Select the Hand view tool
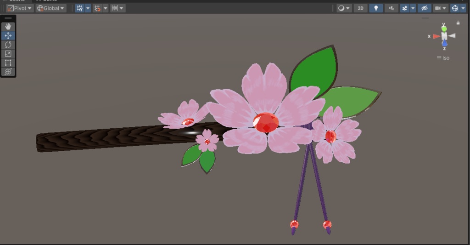The image size is (470, 245). pos(8,26)
